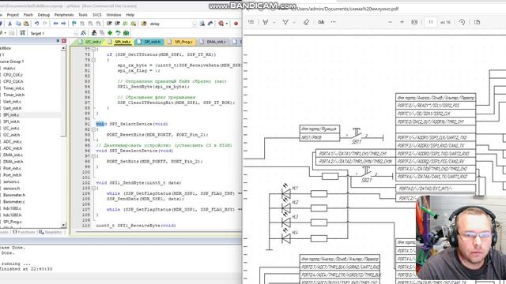Select Uart_init.c in project tree
Viewport: 506px width, 284px height.
[x=13, y=102]
